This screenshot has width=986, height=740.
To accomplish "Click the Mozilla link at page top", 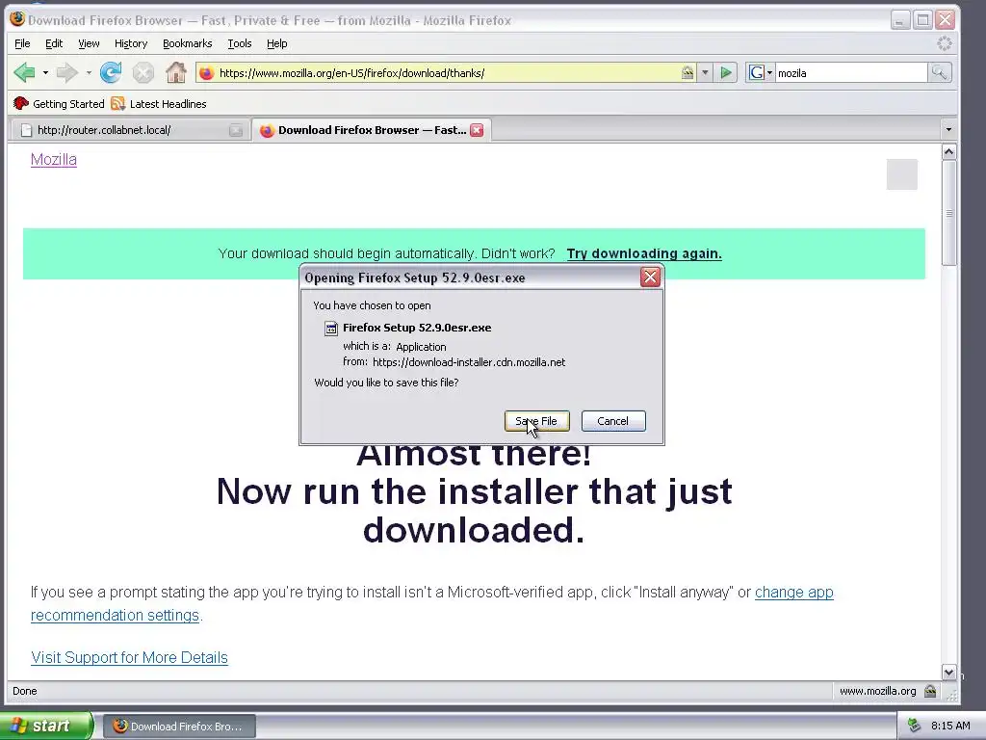I will pos(54,159).
